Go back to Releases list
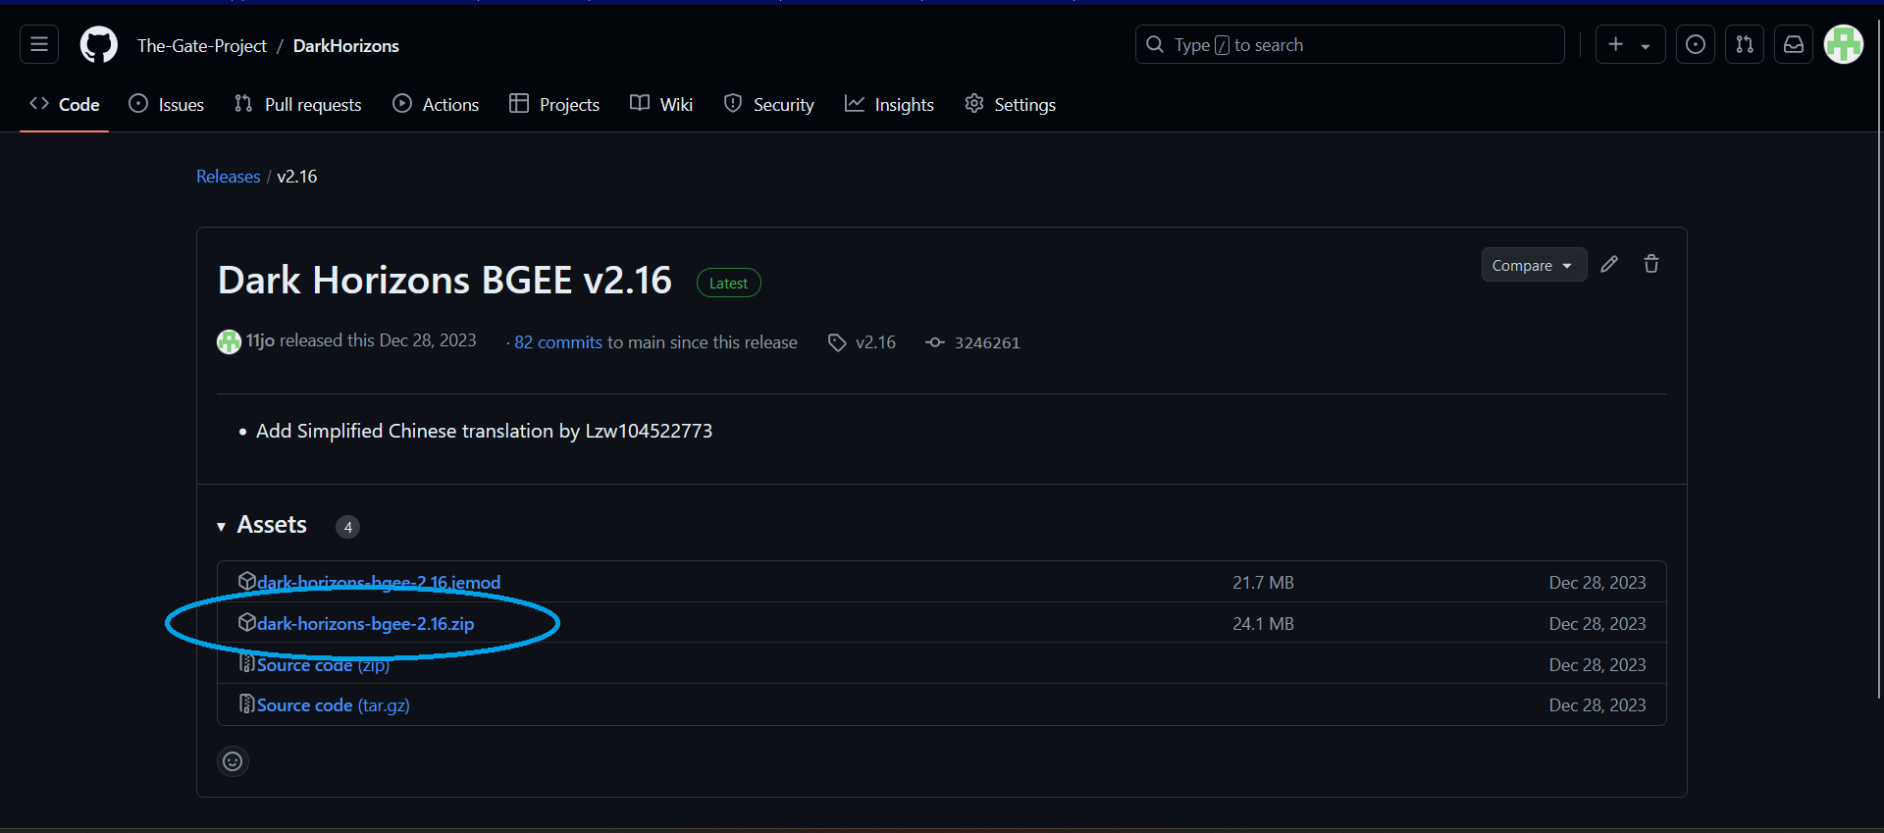 point(228,177)
